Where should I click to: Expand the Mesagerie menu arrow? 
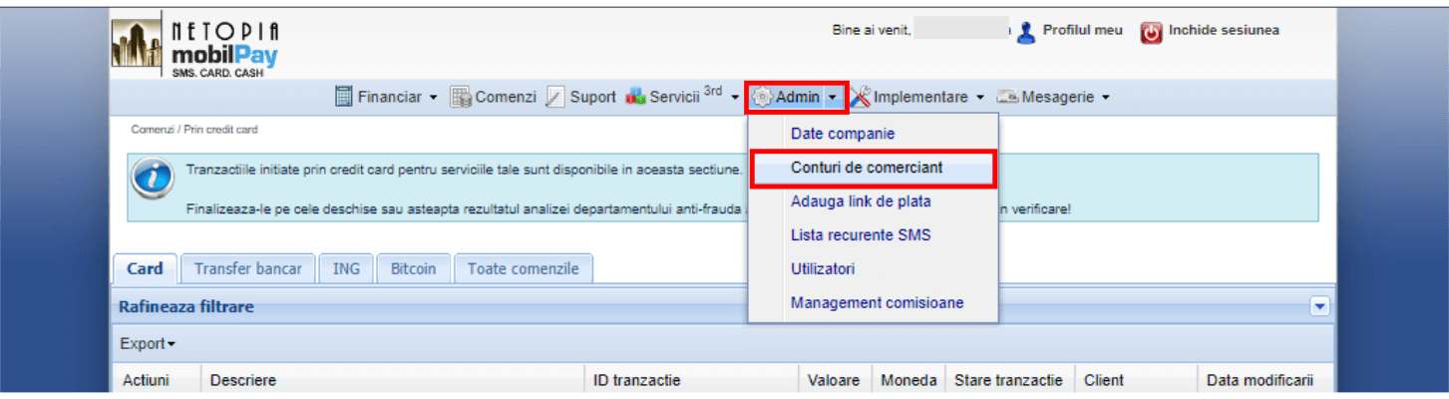[x=1105, y=98]
